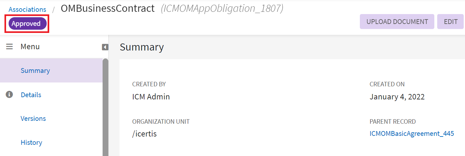Screen dimensions: 465x156
Task: Open the Details menu item
Action: (31, 95)
